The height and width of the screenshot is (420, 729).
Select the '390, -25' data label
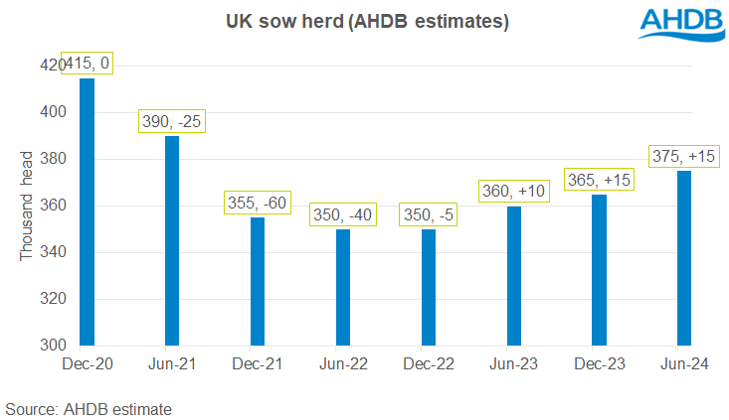pos(172,123)
